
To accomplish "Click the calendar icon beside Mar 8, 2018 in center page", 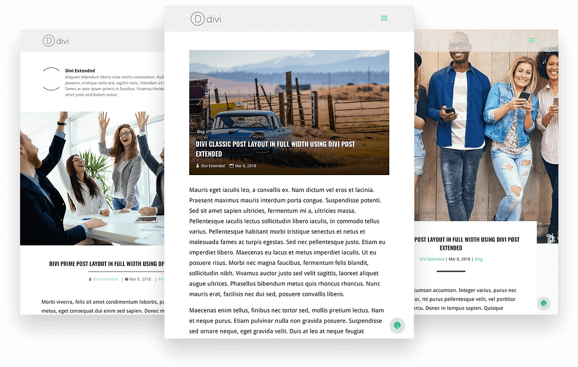I will tap(232, 166).
